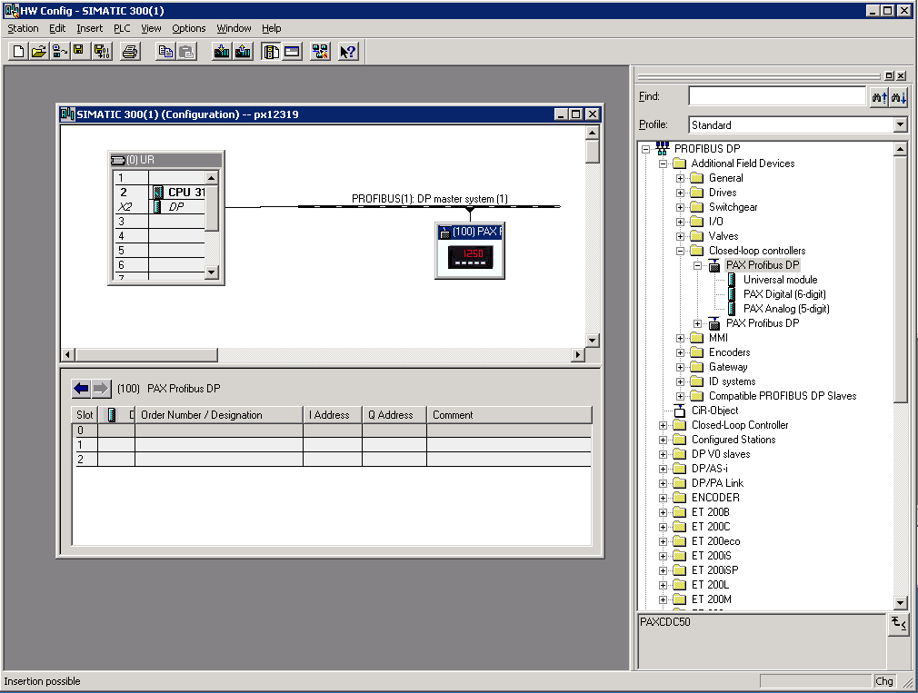Select the Universal module entry
The width and height of the screenshot is (918, 693).
(x=781, y=280)
